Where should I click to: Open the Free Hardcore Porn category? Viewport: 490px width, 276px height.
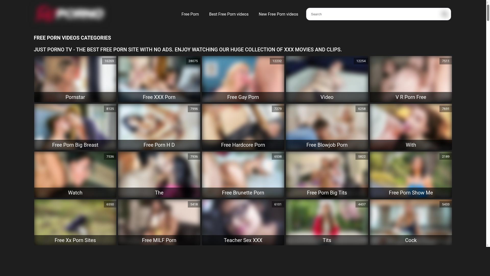(x=243, y=127)
